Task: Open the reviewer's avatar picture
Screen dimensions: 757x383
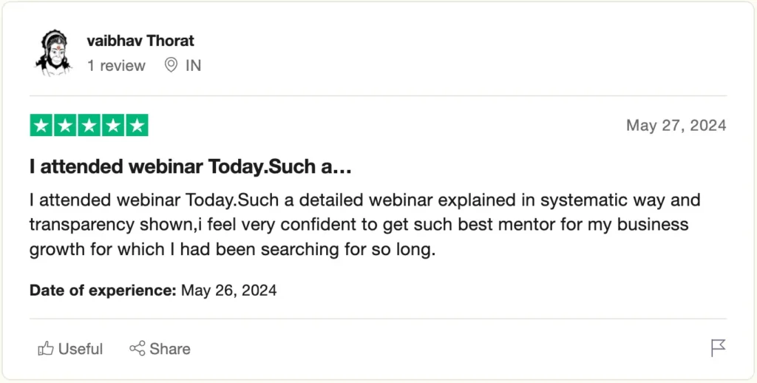Action: [52, 52]
